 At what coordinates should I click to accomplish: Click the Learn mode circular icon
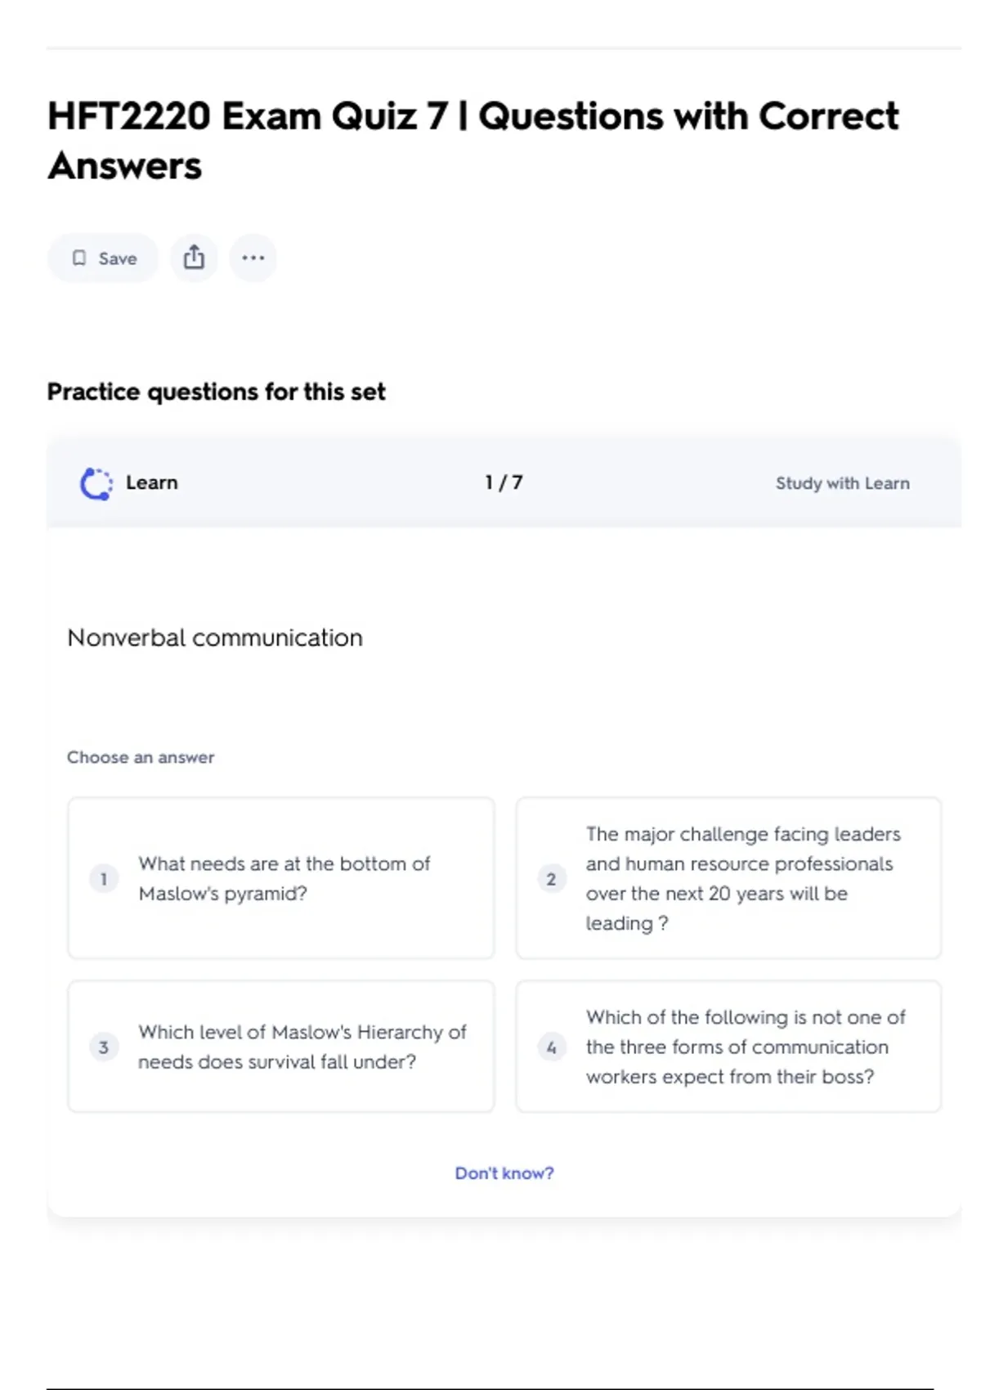point(96,483)
